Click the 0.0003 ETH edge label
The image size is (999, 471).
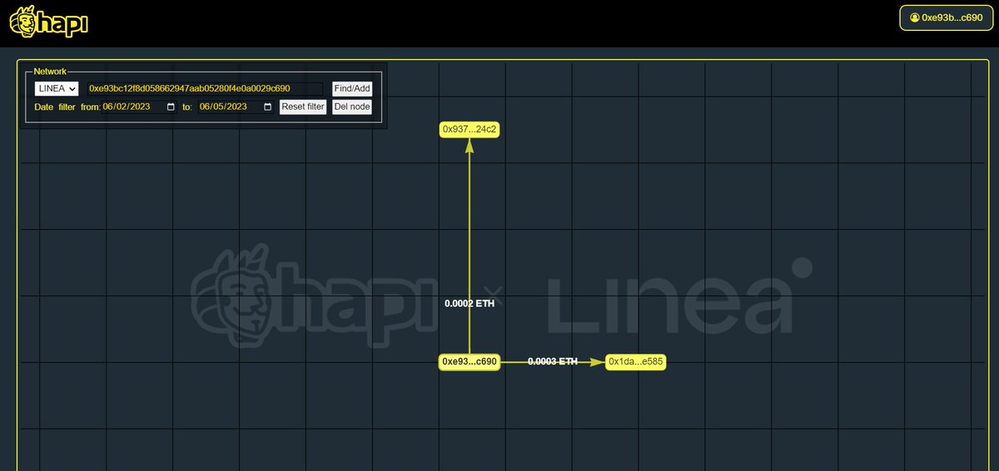(553, 361)
